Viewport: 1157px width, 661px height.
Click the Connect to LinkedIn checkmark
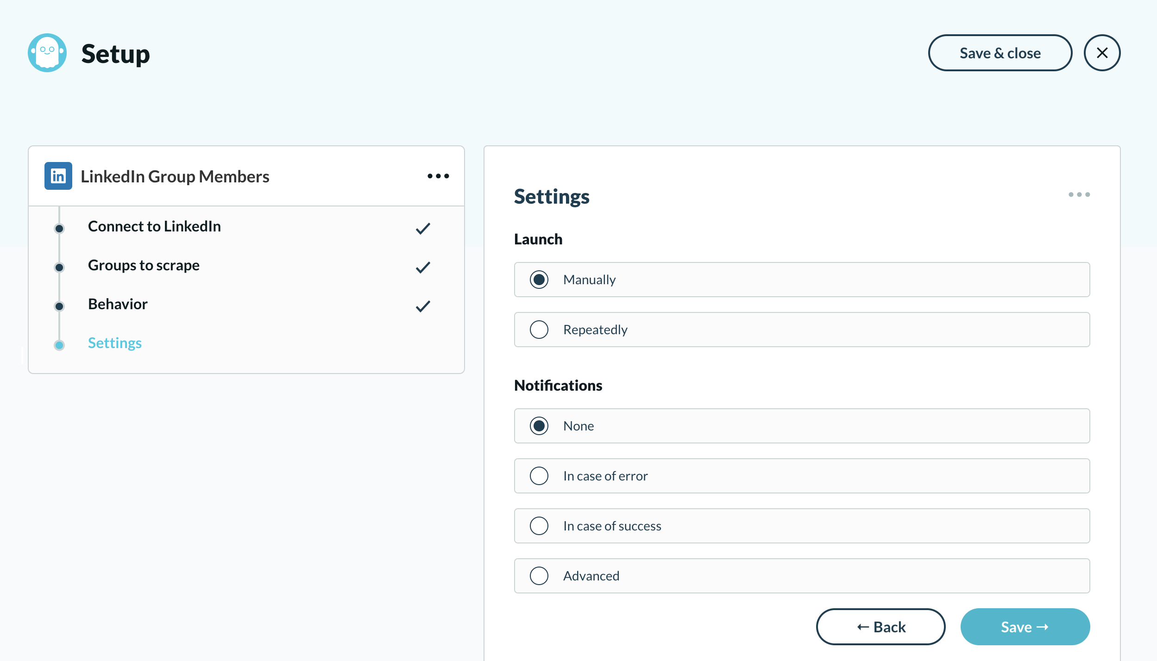pos(423,228)
